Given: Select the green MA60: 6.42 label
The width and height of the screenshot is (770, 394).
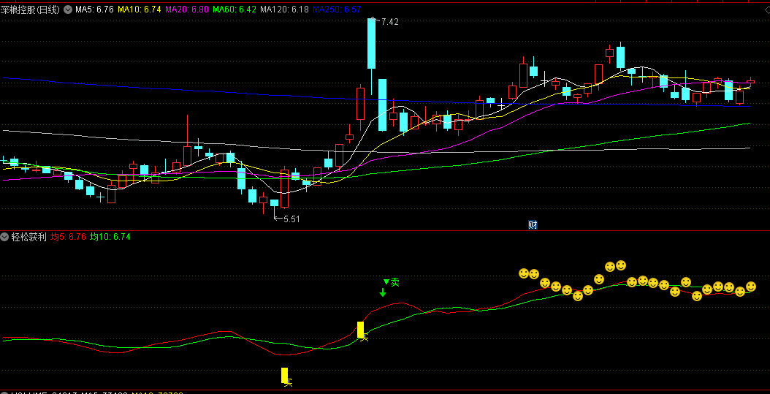Looking at the screenshot, I should point(235,10).
